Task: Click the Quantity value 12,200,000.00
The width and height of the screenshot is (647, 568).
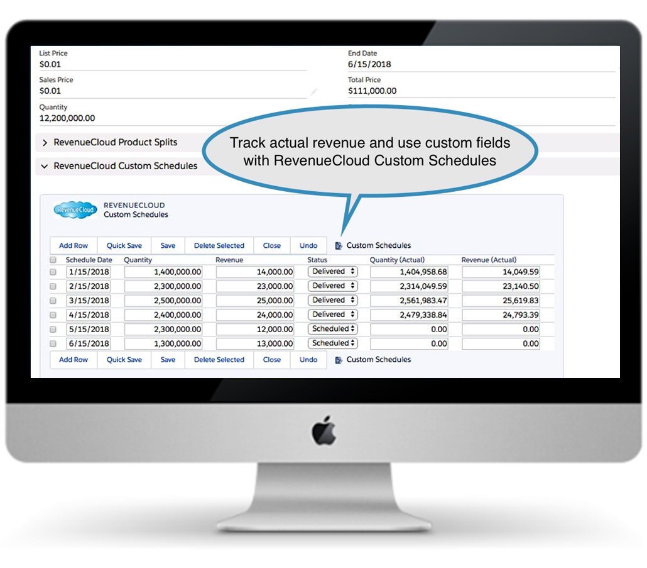Action: [67, 118]
